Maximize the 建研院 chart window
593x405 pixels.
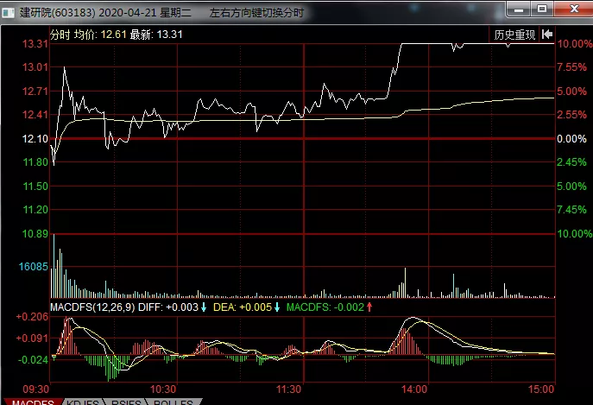(542, 9)
